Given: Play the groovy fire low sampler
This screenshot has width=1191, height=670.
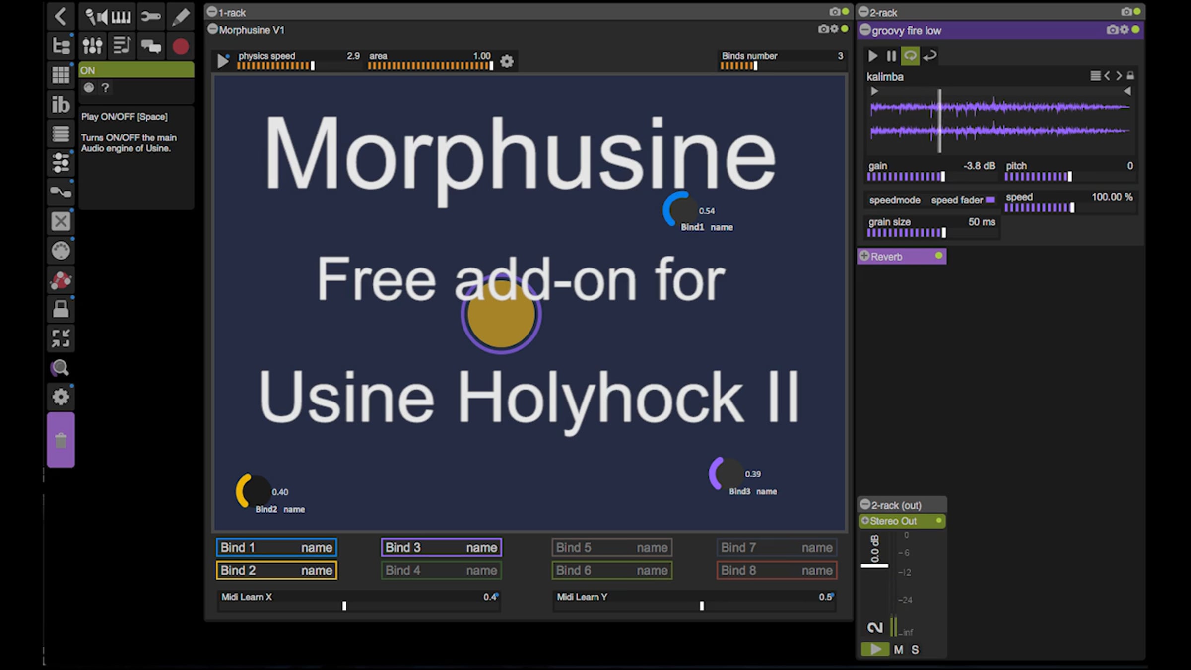Looking at the screenshot, I should (872, 56).
